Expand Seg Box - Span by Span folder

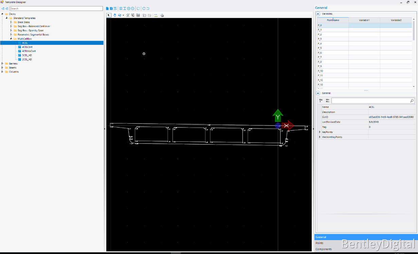point(11,30)
